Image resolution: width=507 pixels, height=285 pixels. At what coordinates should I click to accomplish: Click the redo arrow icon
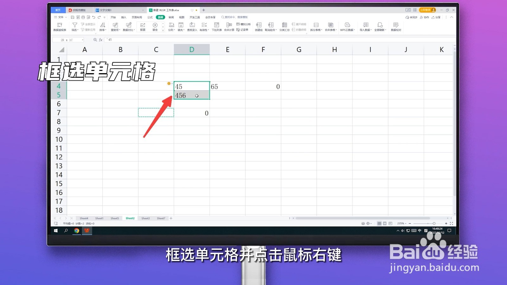click(99, 17)
